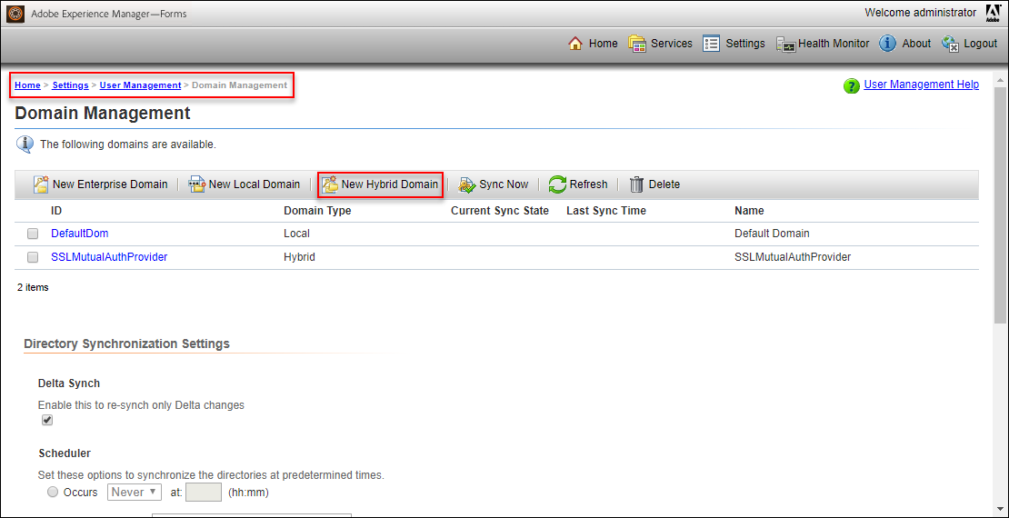Click the Domain Management breadcrumb text
This screenshot has width=1009, height=518.
click(x=239, y=85)
